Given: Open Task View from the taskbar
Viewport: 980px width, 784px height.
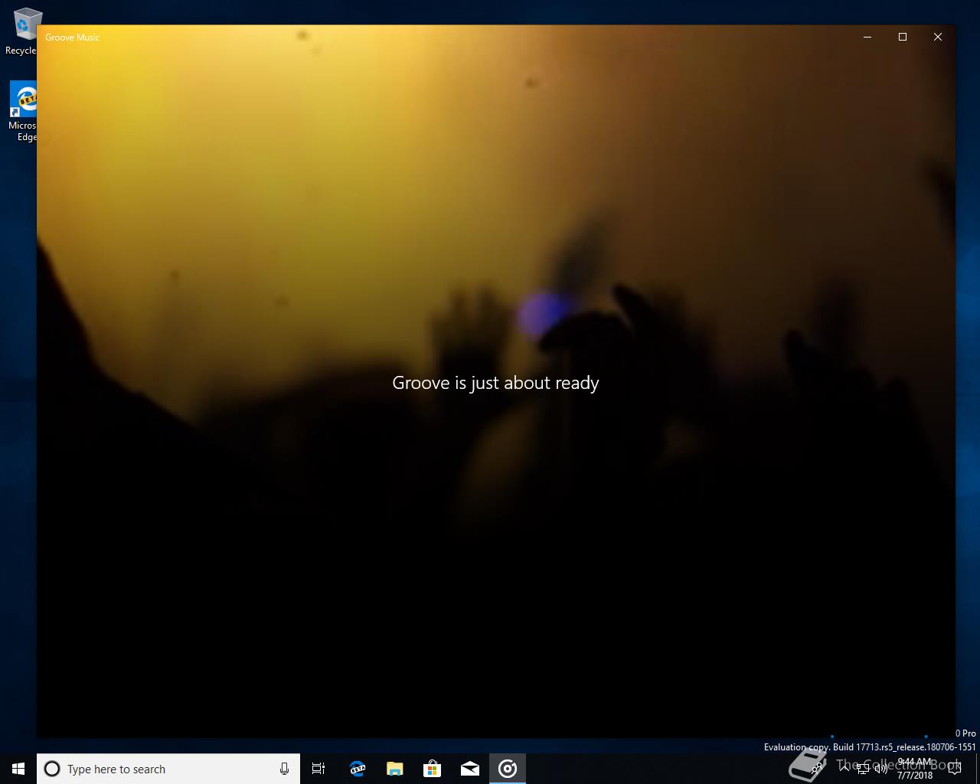Looking at the screenshot, I should point(318,769).
